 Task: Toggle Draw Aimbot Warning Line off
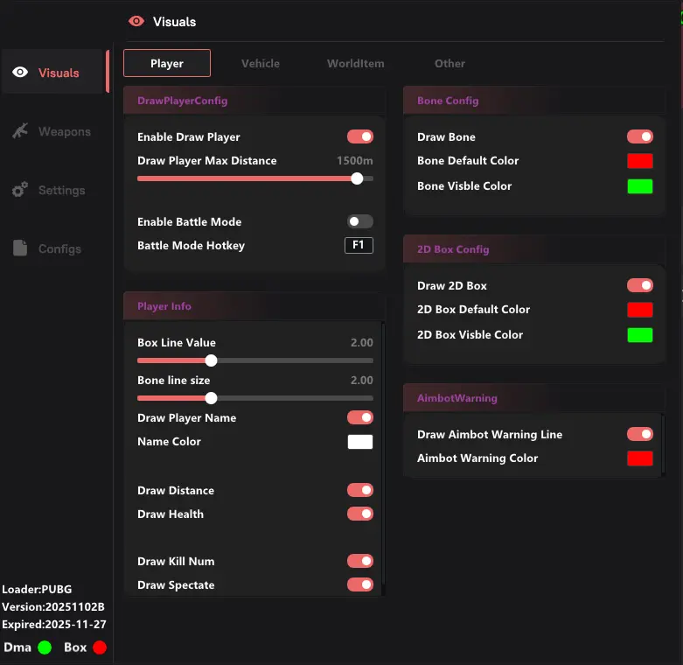pyautogui.click(x=640, y=434)
